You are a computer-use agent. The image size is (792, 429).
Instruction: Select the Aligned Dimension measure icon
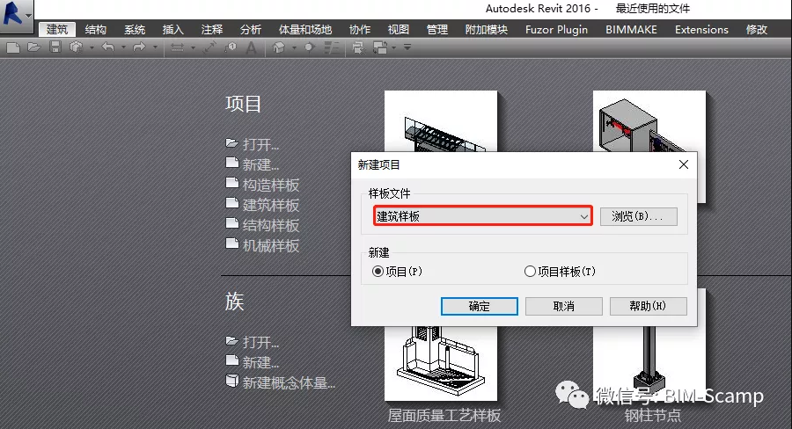click(x=177, y=47)
